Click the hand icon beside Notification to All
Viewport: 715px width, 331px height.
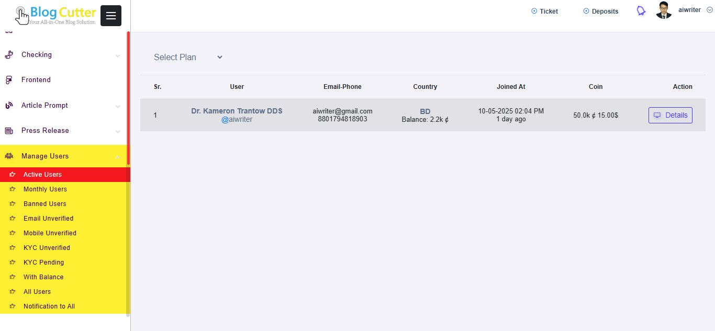(13, 306)
